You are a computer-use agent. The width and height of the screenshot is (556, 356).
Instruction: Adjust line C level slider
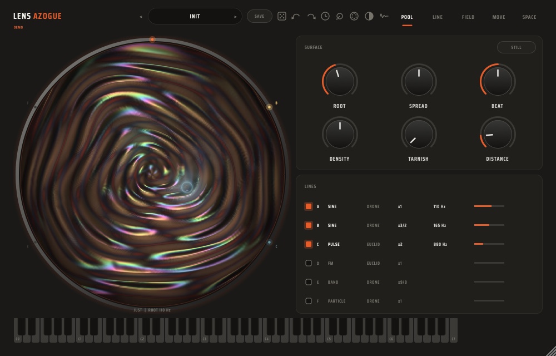tap(489, 244)
